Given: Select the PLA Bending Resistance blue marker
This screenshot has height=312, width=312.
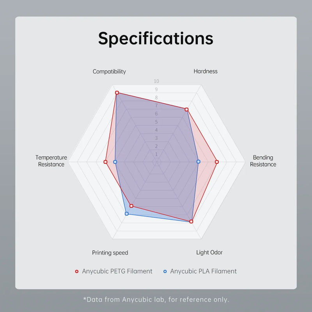Looking at the screenshot, I should [x=198, y=161].
